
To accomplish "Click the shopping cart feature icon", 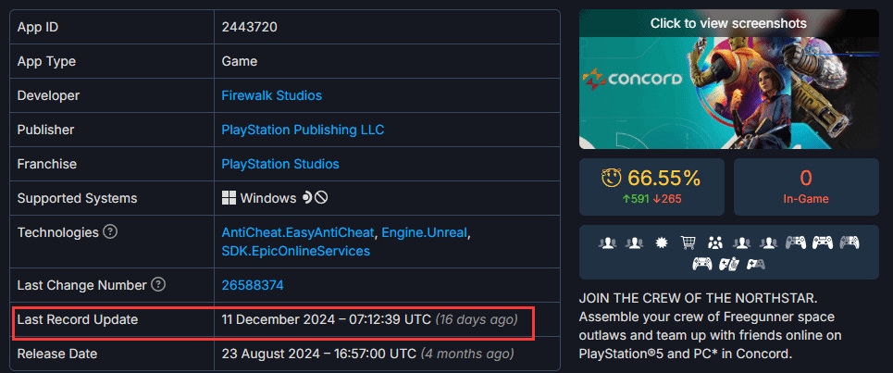I will point(688,242).
